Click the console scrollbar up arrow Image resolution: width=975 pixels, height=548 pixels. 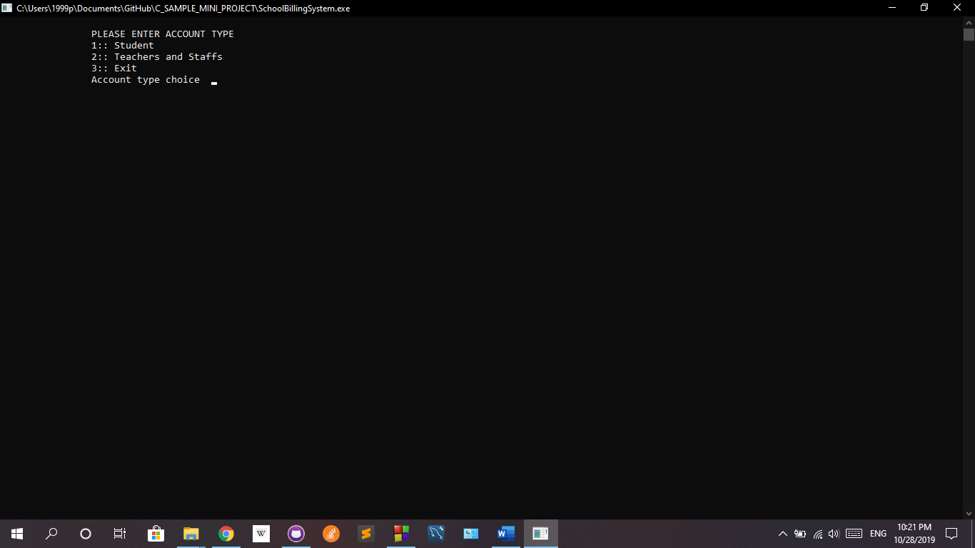tap(969, 23)
